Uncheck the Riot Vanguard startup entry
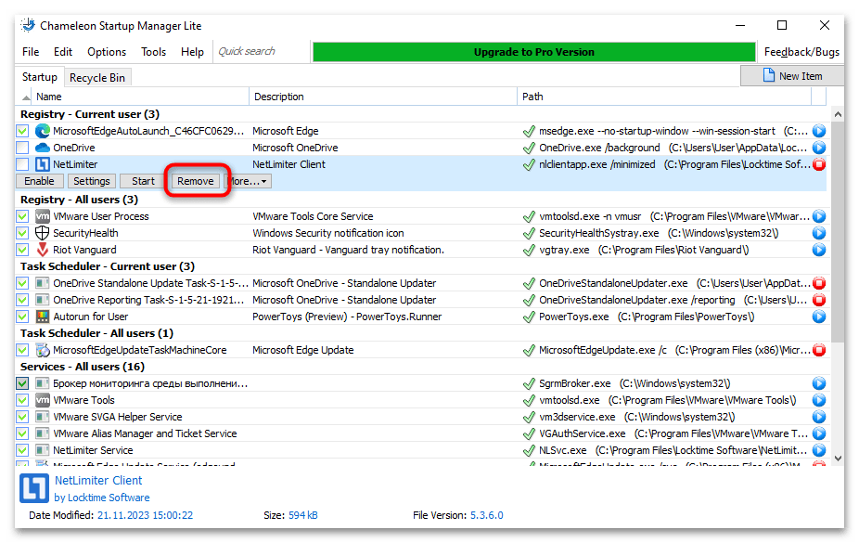This screenshot has width=859, height=543. (23, 250)
